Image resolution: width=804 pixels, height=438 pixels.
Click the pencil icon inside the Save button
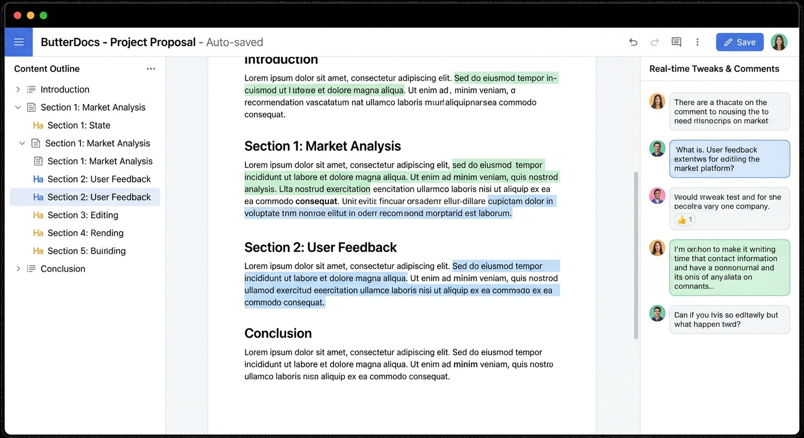pos(729,42)
